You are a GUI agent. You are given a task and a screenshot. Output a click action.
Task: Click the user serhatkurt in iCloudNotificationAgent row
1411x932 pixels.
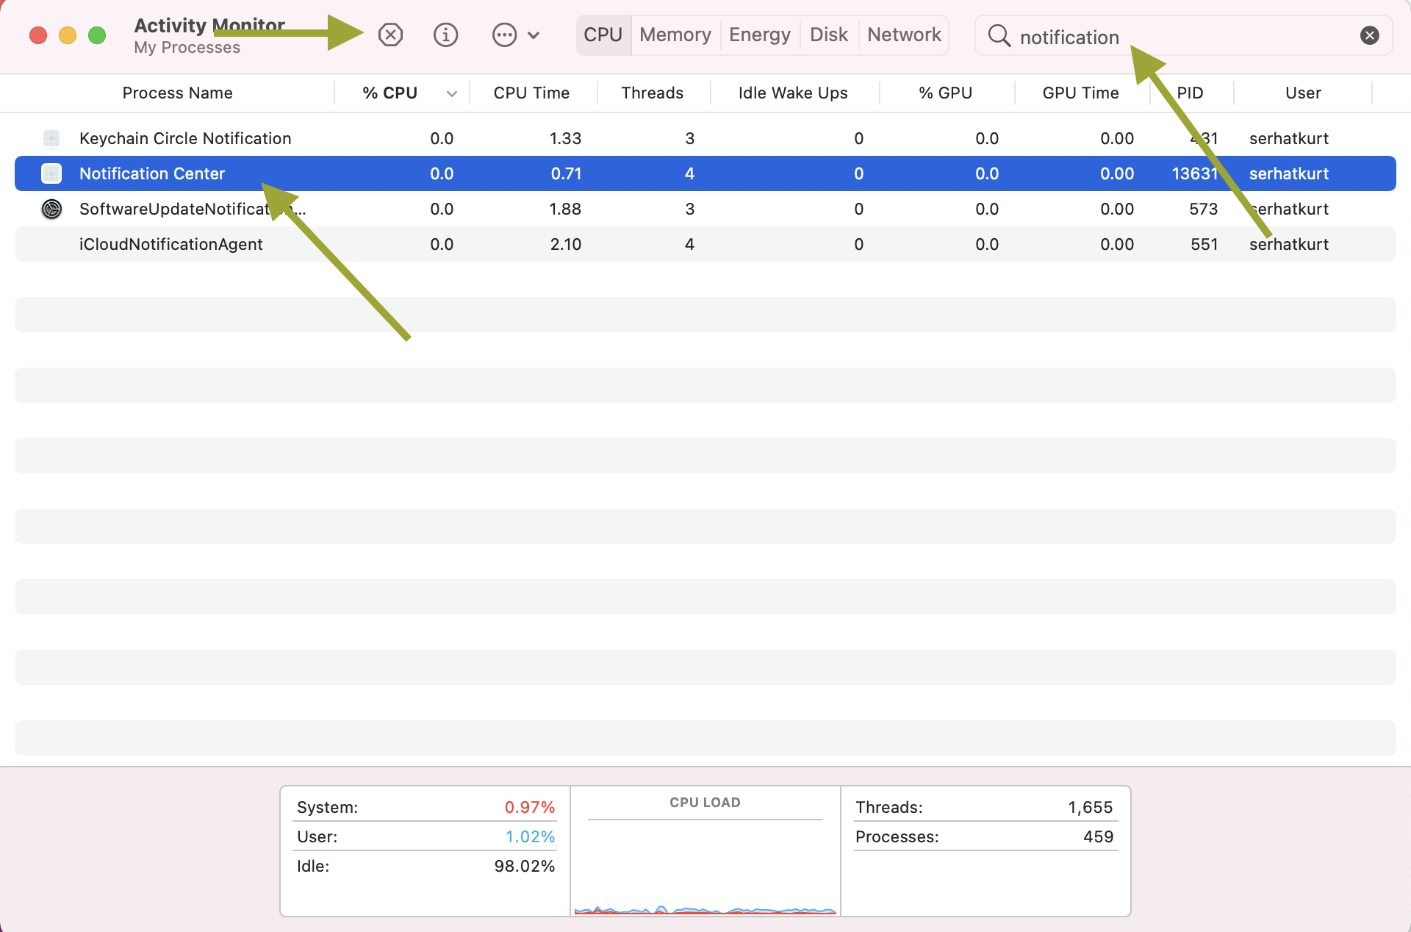pyautogui.click(x=1289, y=244)
